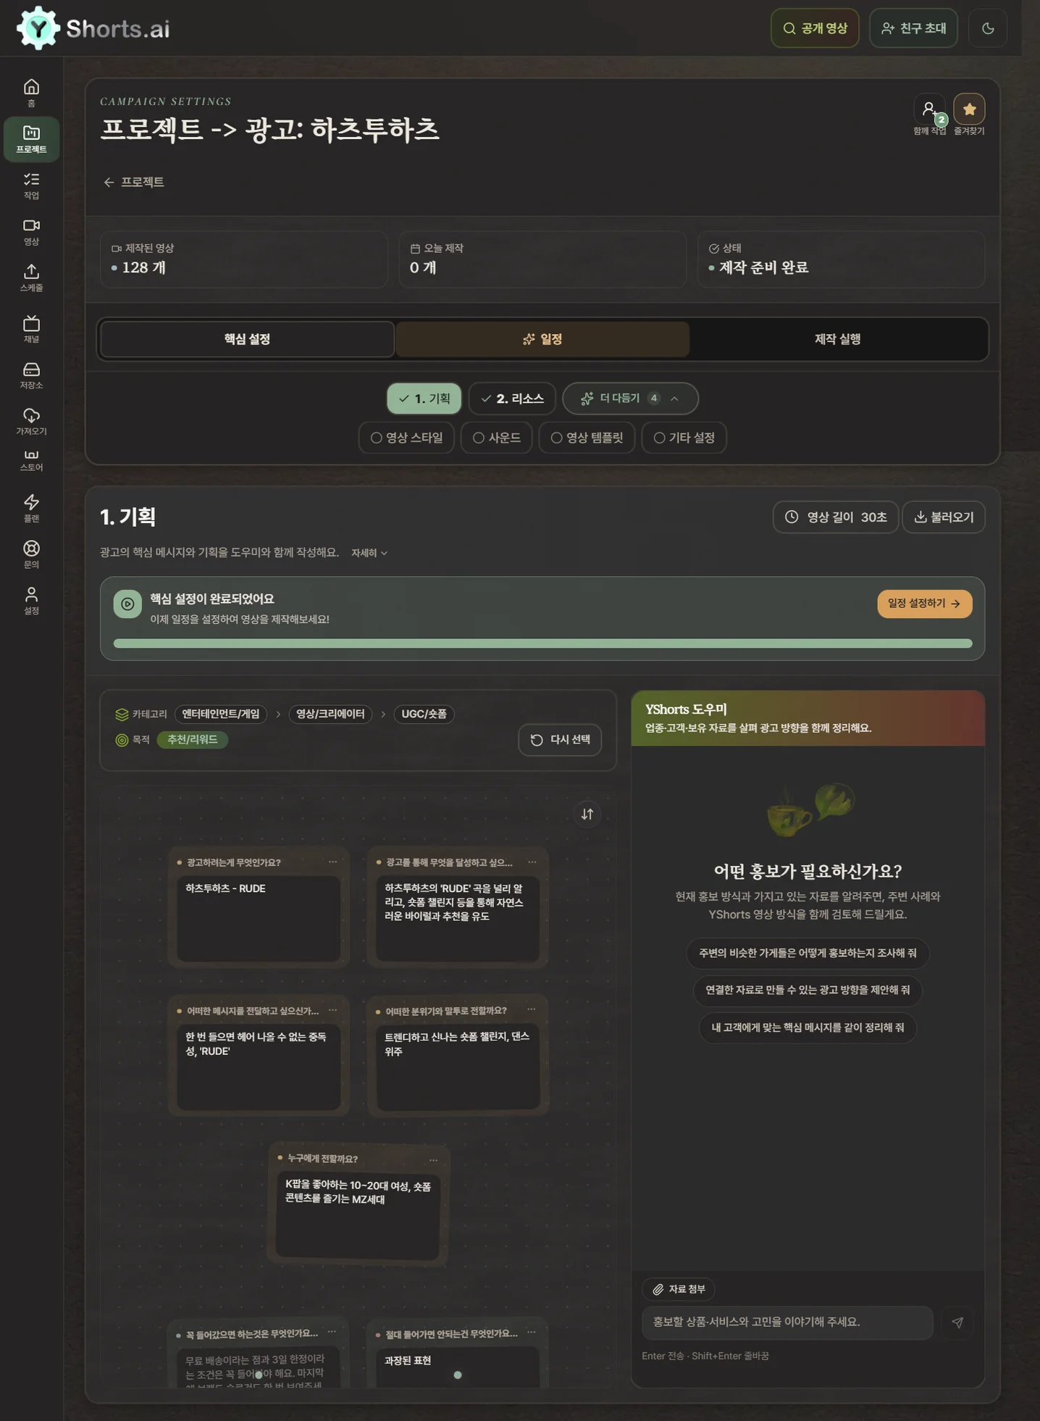
Task: Click the green setup progress bar
Action: [x=542, y=643]
